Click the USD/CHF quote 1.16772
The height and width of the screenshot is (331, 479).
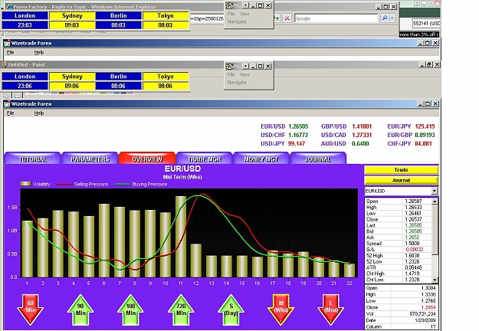pyautogui.click(x=298, y=135)
